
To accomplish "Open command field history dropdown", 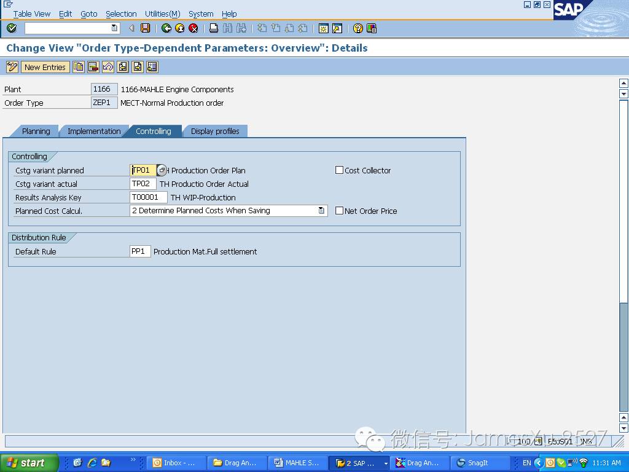I will pyautogui.click(x=114, y=28).
